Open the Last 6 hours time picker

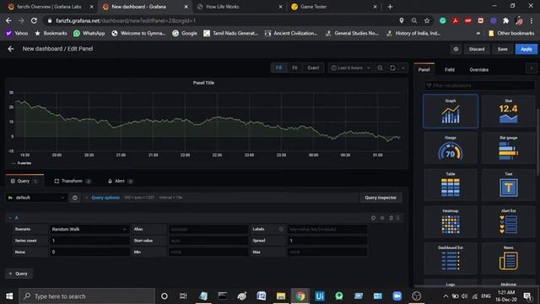(351, 68)
